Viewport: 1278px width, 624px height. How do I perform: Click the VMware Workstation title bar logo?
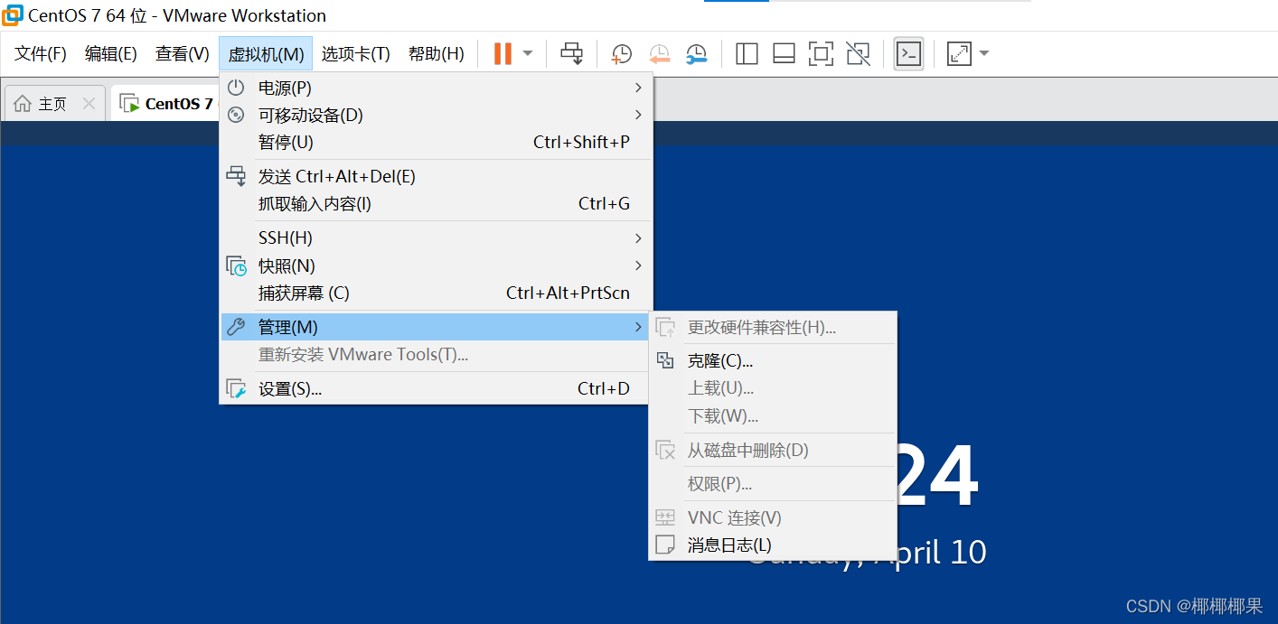click(x=13, y=15)
